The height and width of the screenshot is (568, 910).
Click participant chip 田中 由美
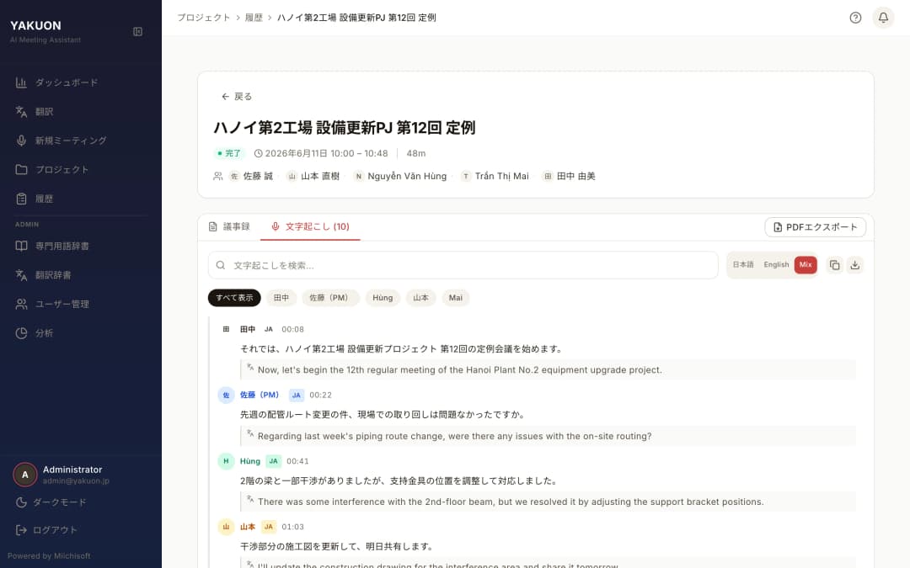click(569, 176)
